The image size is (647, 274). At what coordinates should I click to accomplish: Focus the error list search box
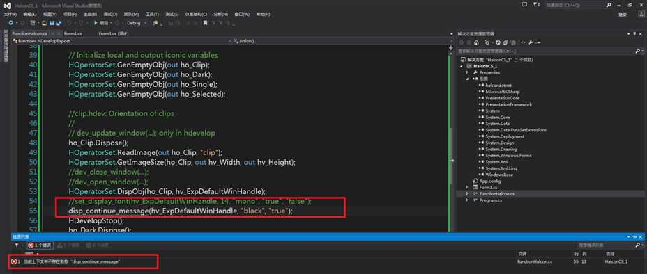pos(606,245)
